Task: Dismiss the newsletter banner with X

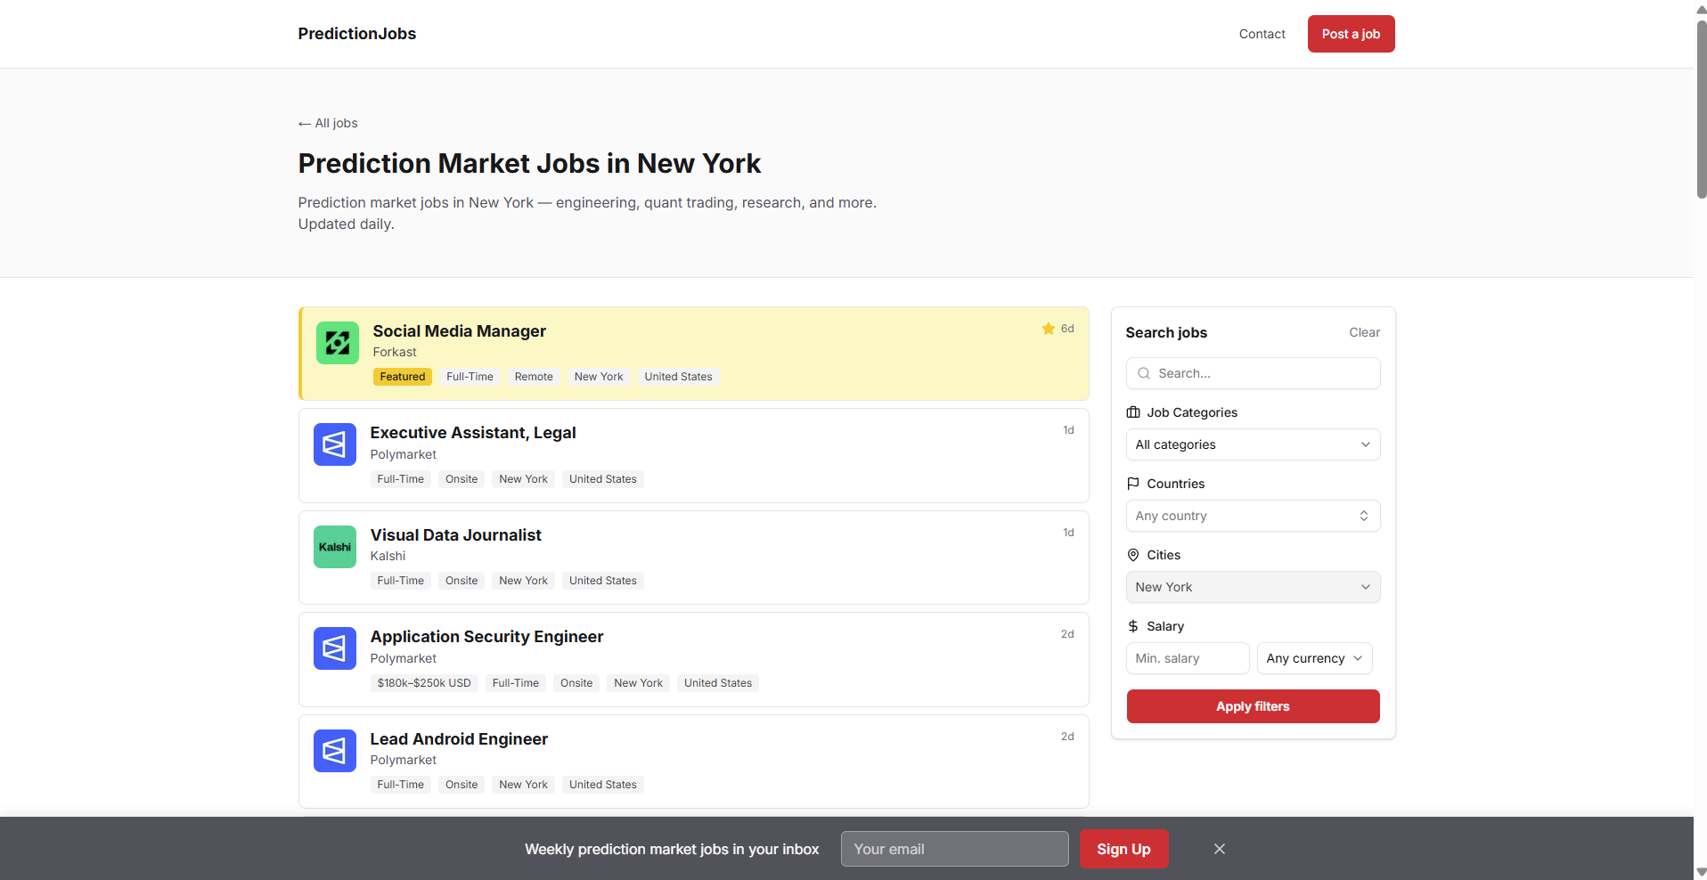Action: pos(1220,849)
